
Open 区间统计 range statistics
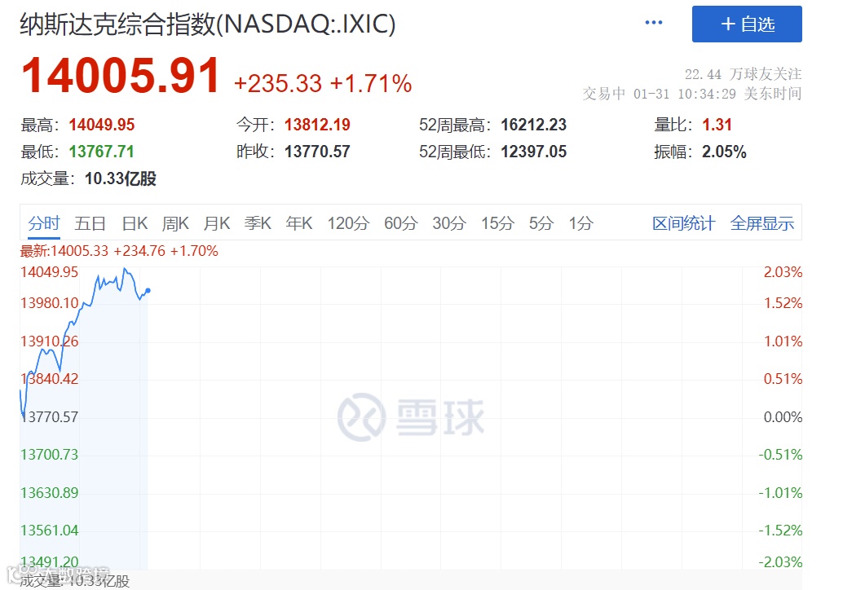683,223
